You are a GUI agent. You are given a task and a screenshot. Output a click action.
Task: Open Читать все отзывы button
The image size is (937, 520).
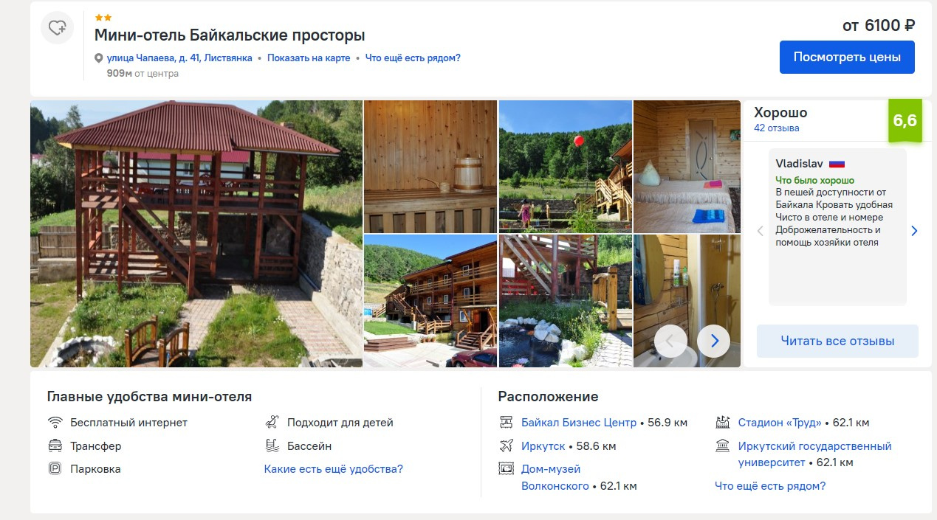pos(837,342)
